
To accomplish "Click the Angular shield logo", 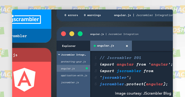I will click(x=24, y=80).
